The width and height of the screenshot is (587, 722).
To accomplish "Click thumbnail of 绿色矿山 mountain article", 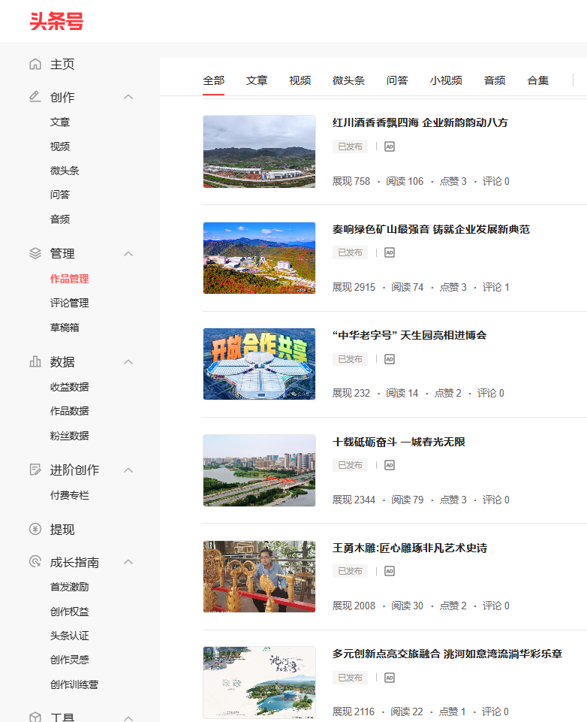I will click(x=260, y=258).
